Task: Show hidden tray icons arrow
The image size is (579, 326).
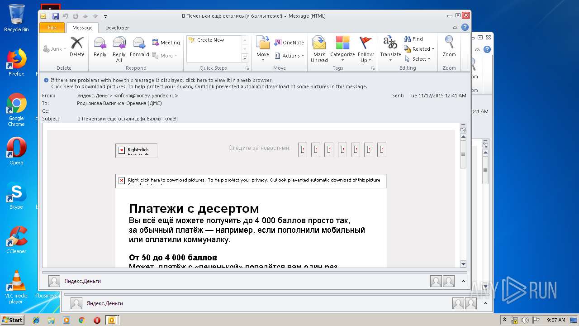Action: [504, 320]
